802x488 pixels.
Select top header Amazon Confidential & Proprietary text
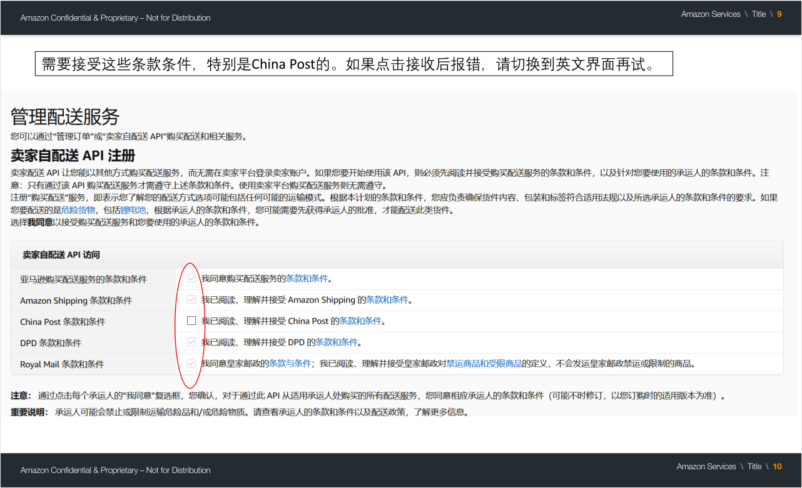(x=116, y=18)
